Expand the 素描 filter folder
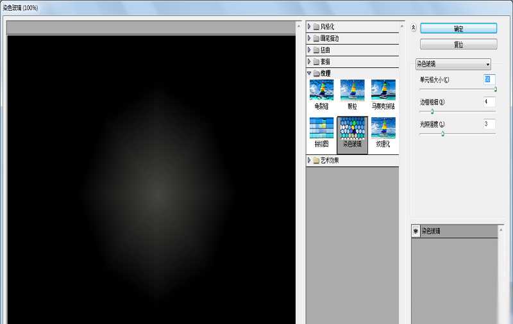 [x=309, y=61]
